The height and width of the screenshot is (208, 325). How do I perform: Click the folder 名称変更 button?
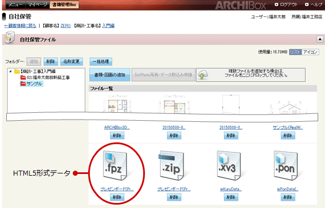coord(72,62)
